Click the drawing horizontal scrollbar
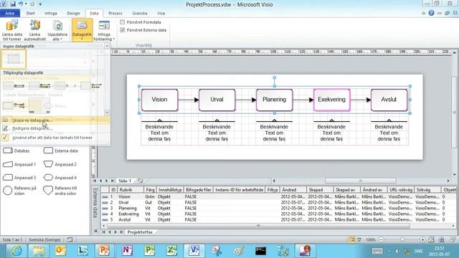459x258 pixels. point(361,181)
